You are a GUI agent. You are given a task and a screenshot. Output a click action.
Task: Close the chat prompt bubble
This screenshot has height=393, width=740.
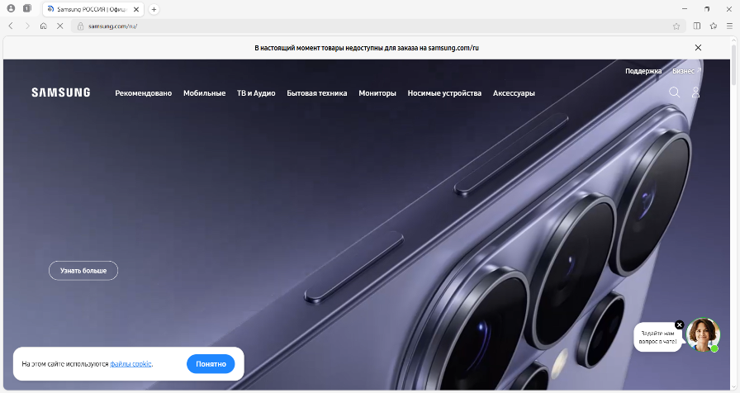tap(679, 324)
